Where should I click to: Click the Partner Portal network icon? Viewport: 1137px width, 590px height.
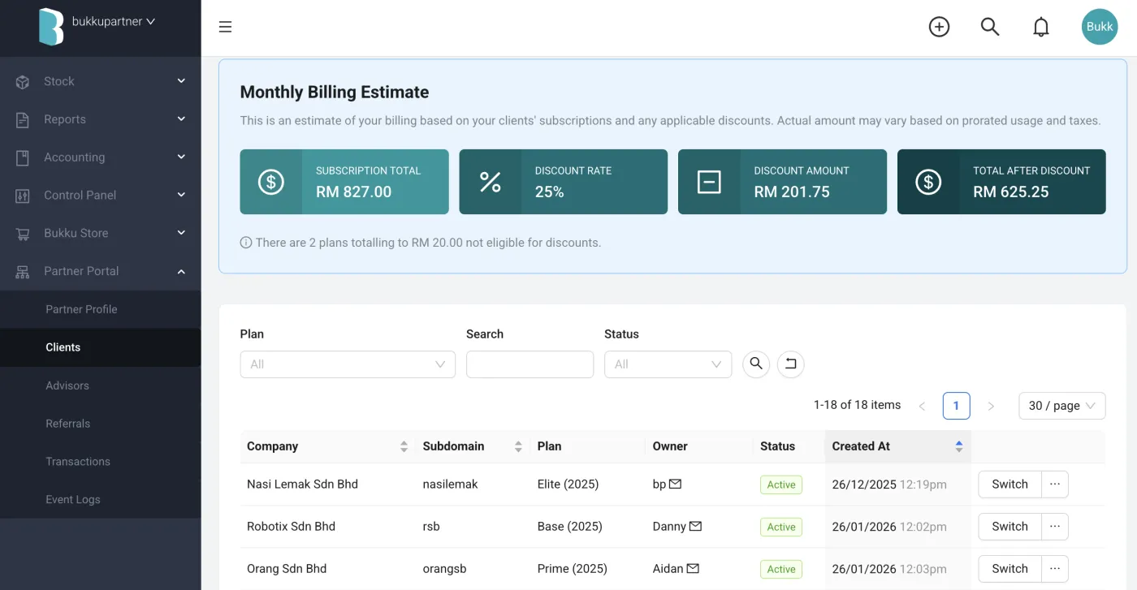tap(23, 272)
